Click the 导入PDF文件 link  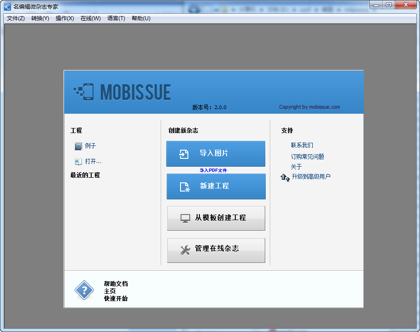tap(213, 170)
